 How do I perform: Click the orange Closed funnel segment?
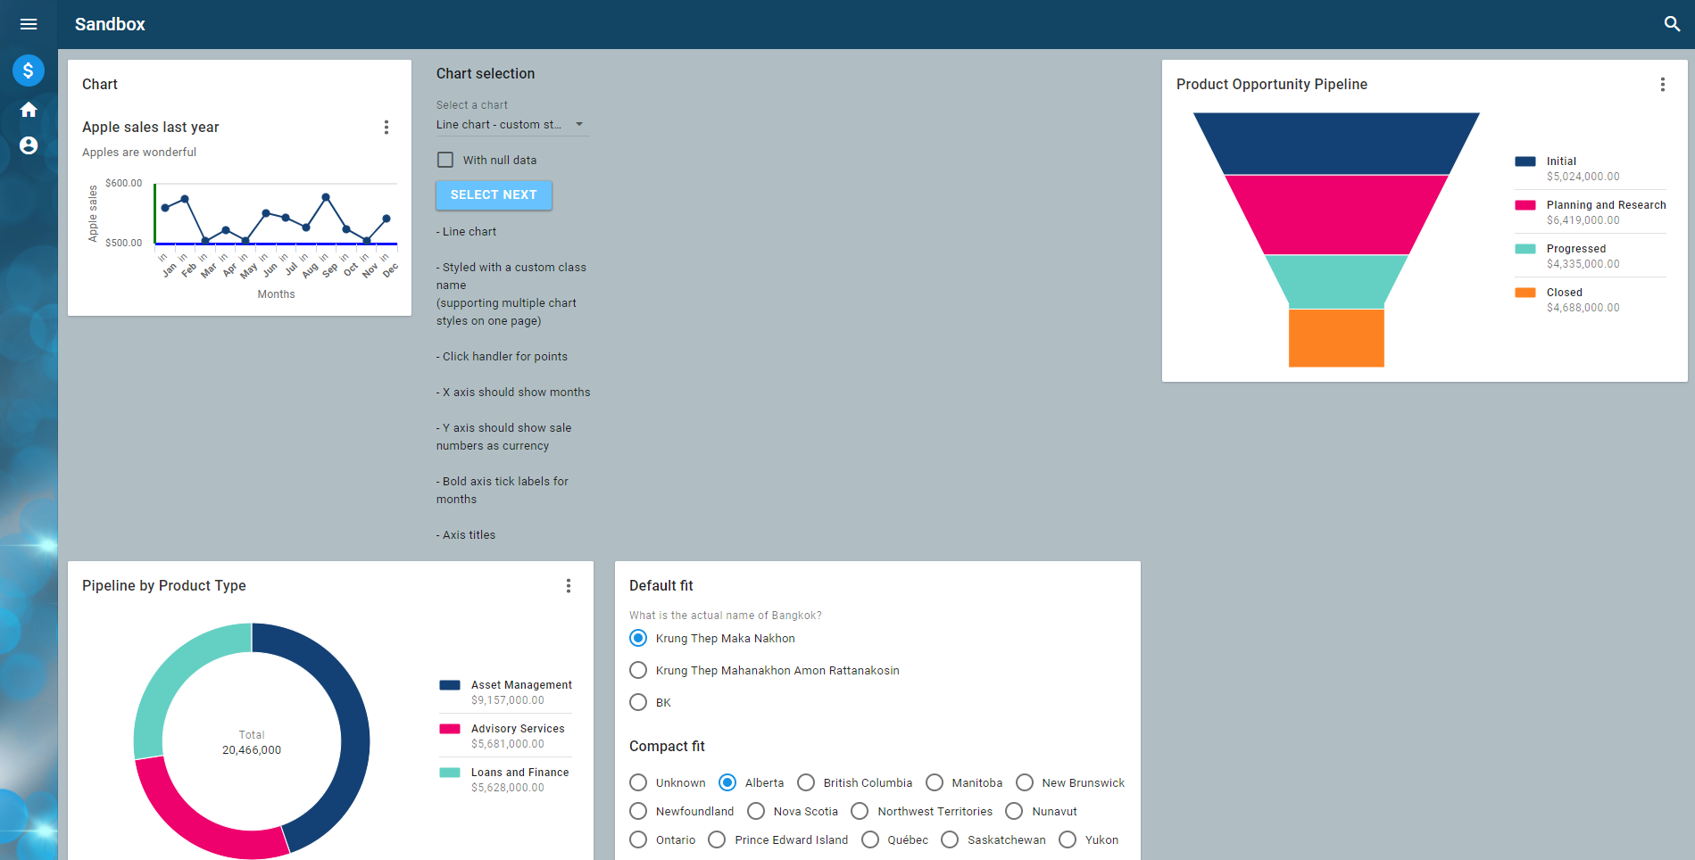(x=1336, y=338)
